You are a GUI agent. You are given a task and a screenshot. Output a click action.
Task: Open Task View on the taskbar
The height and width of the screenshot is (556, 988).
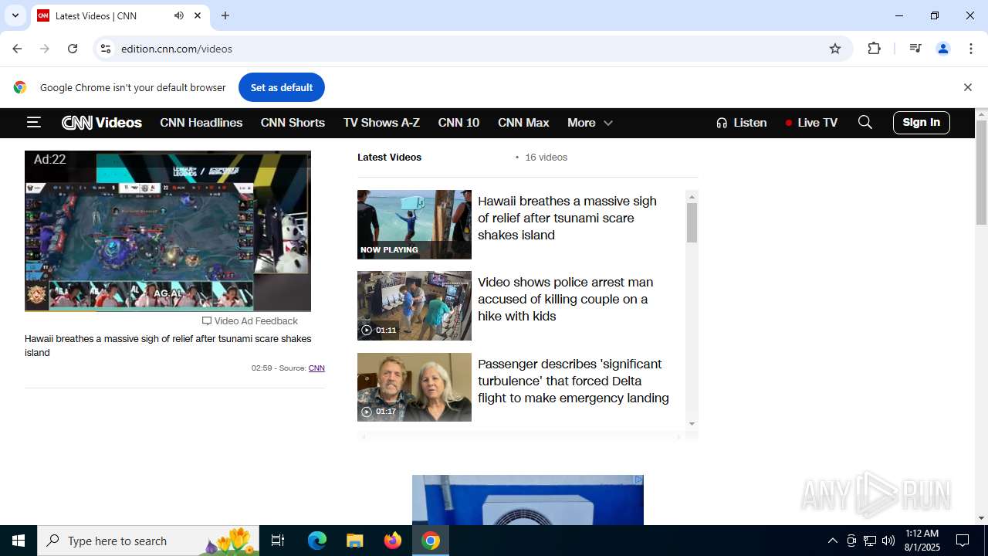278,541
